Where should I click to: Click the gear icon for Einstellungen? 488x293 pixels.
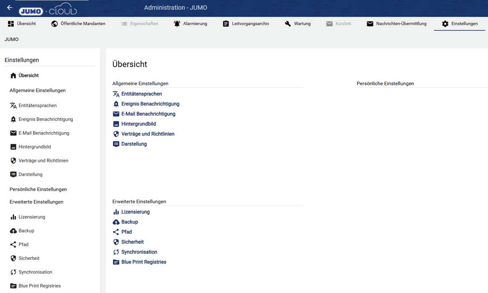pyautogui.click(x=445, y=24)
